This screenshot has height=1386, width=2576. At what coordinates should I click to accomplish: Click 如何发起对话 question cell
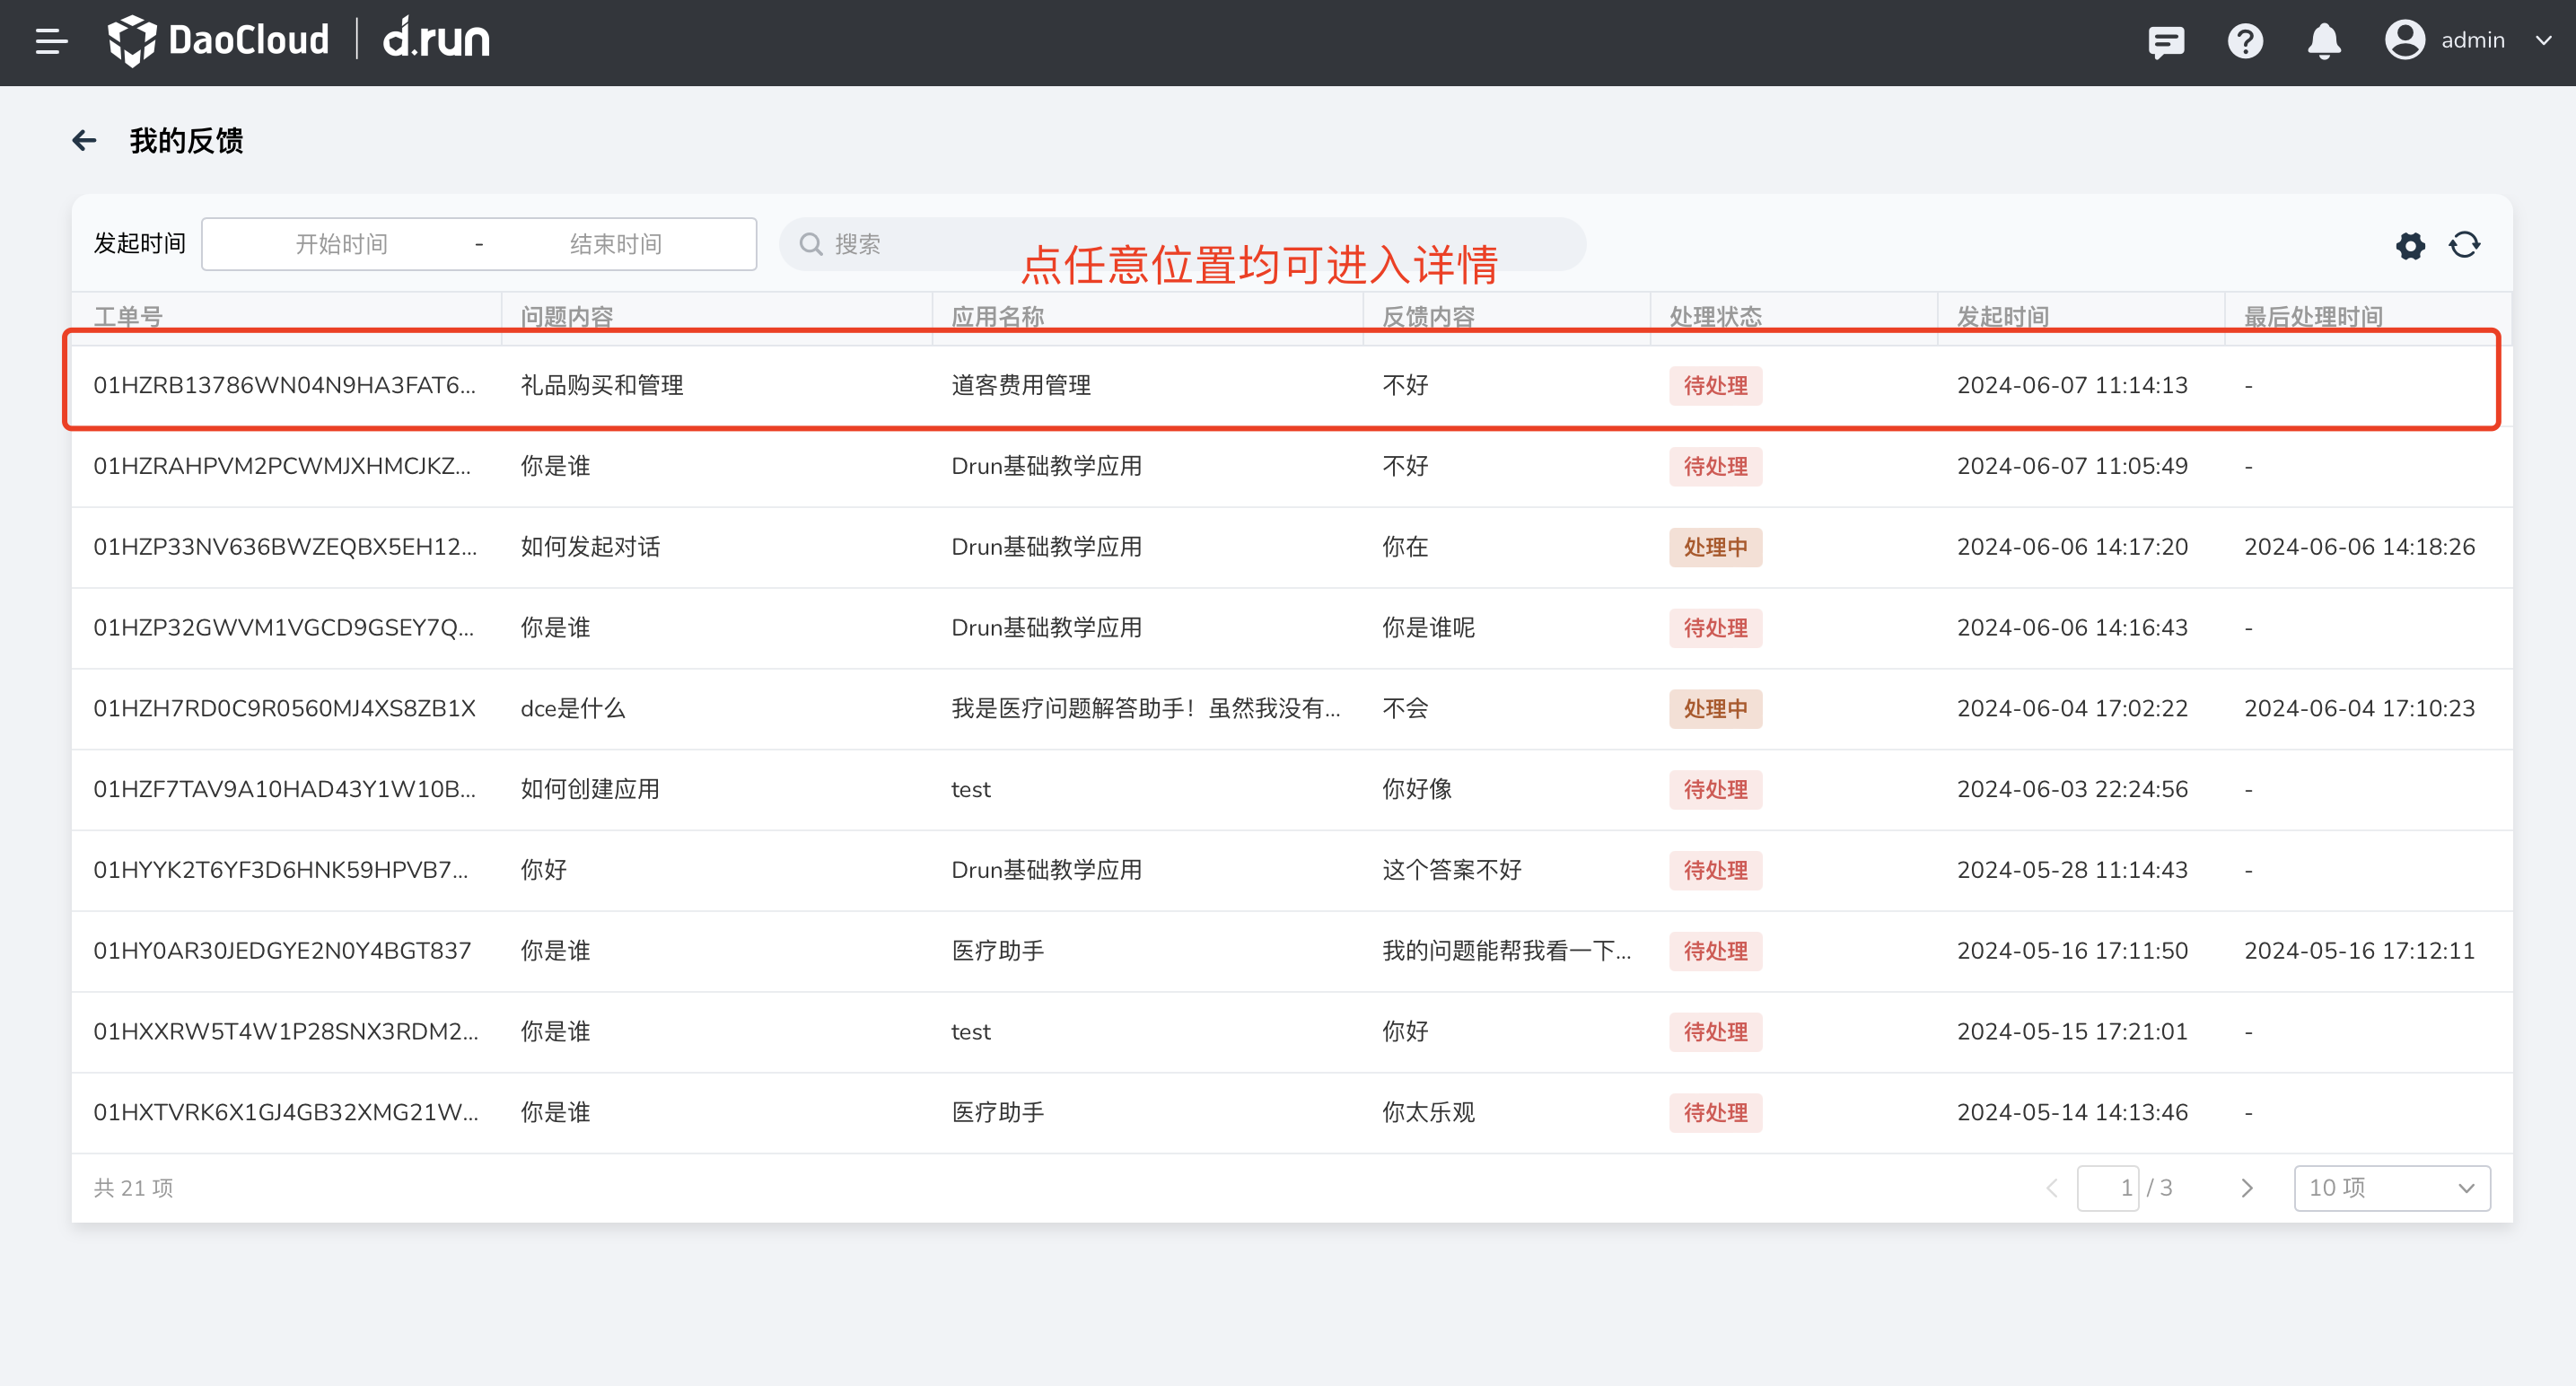590,547
